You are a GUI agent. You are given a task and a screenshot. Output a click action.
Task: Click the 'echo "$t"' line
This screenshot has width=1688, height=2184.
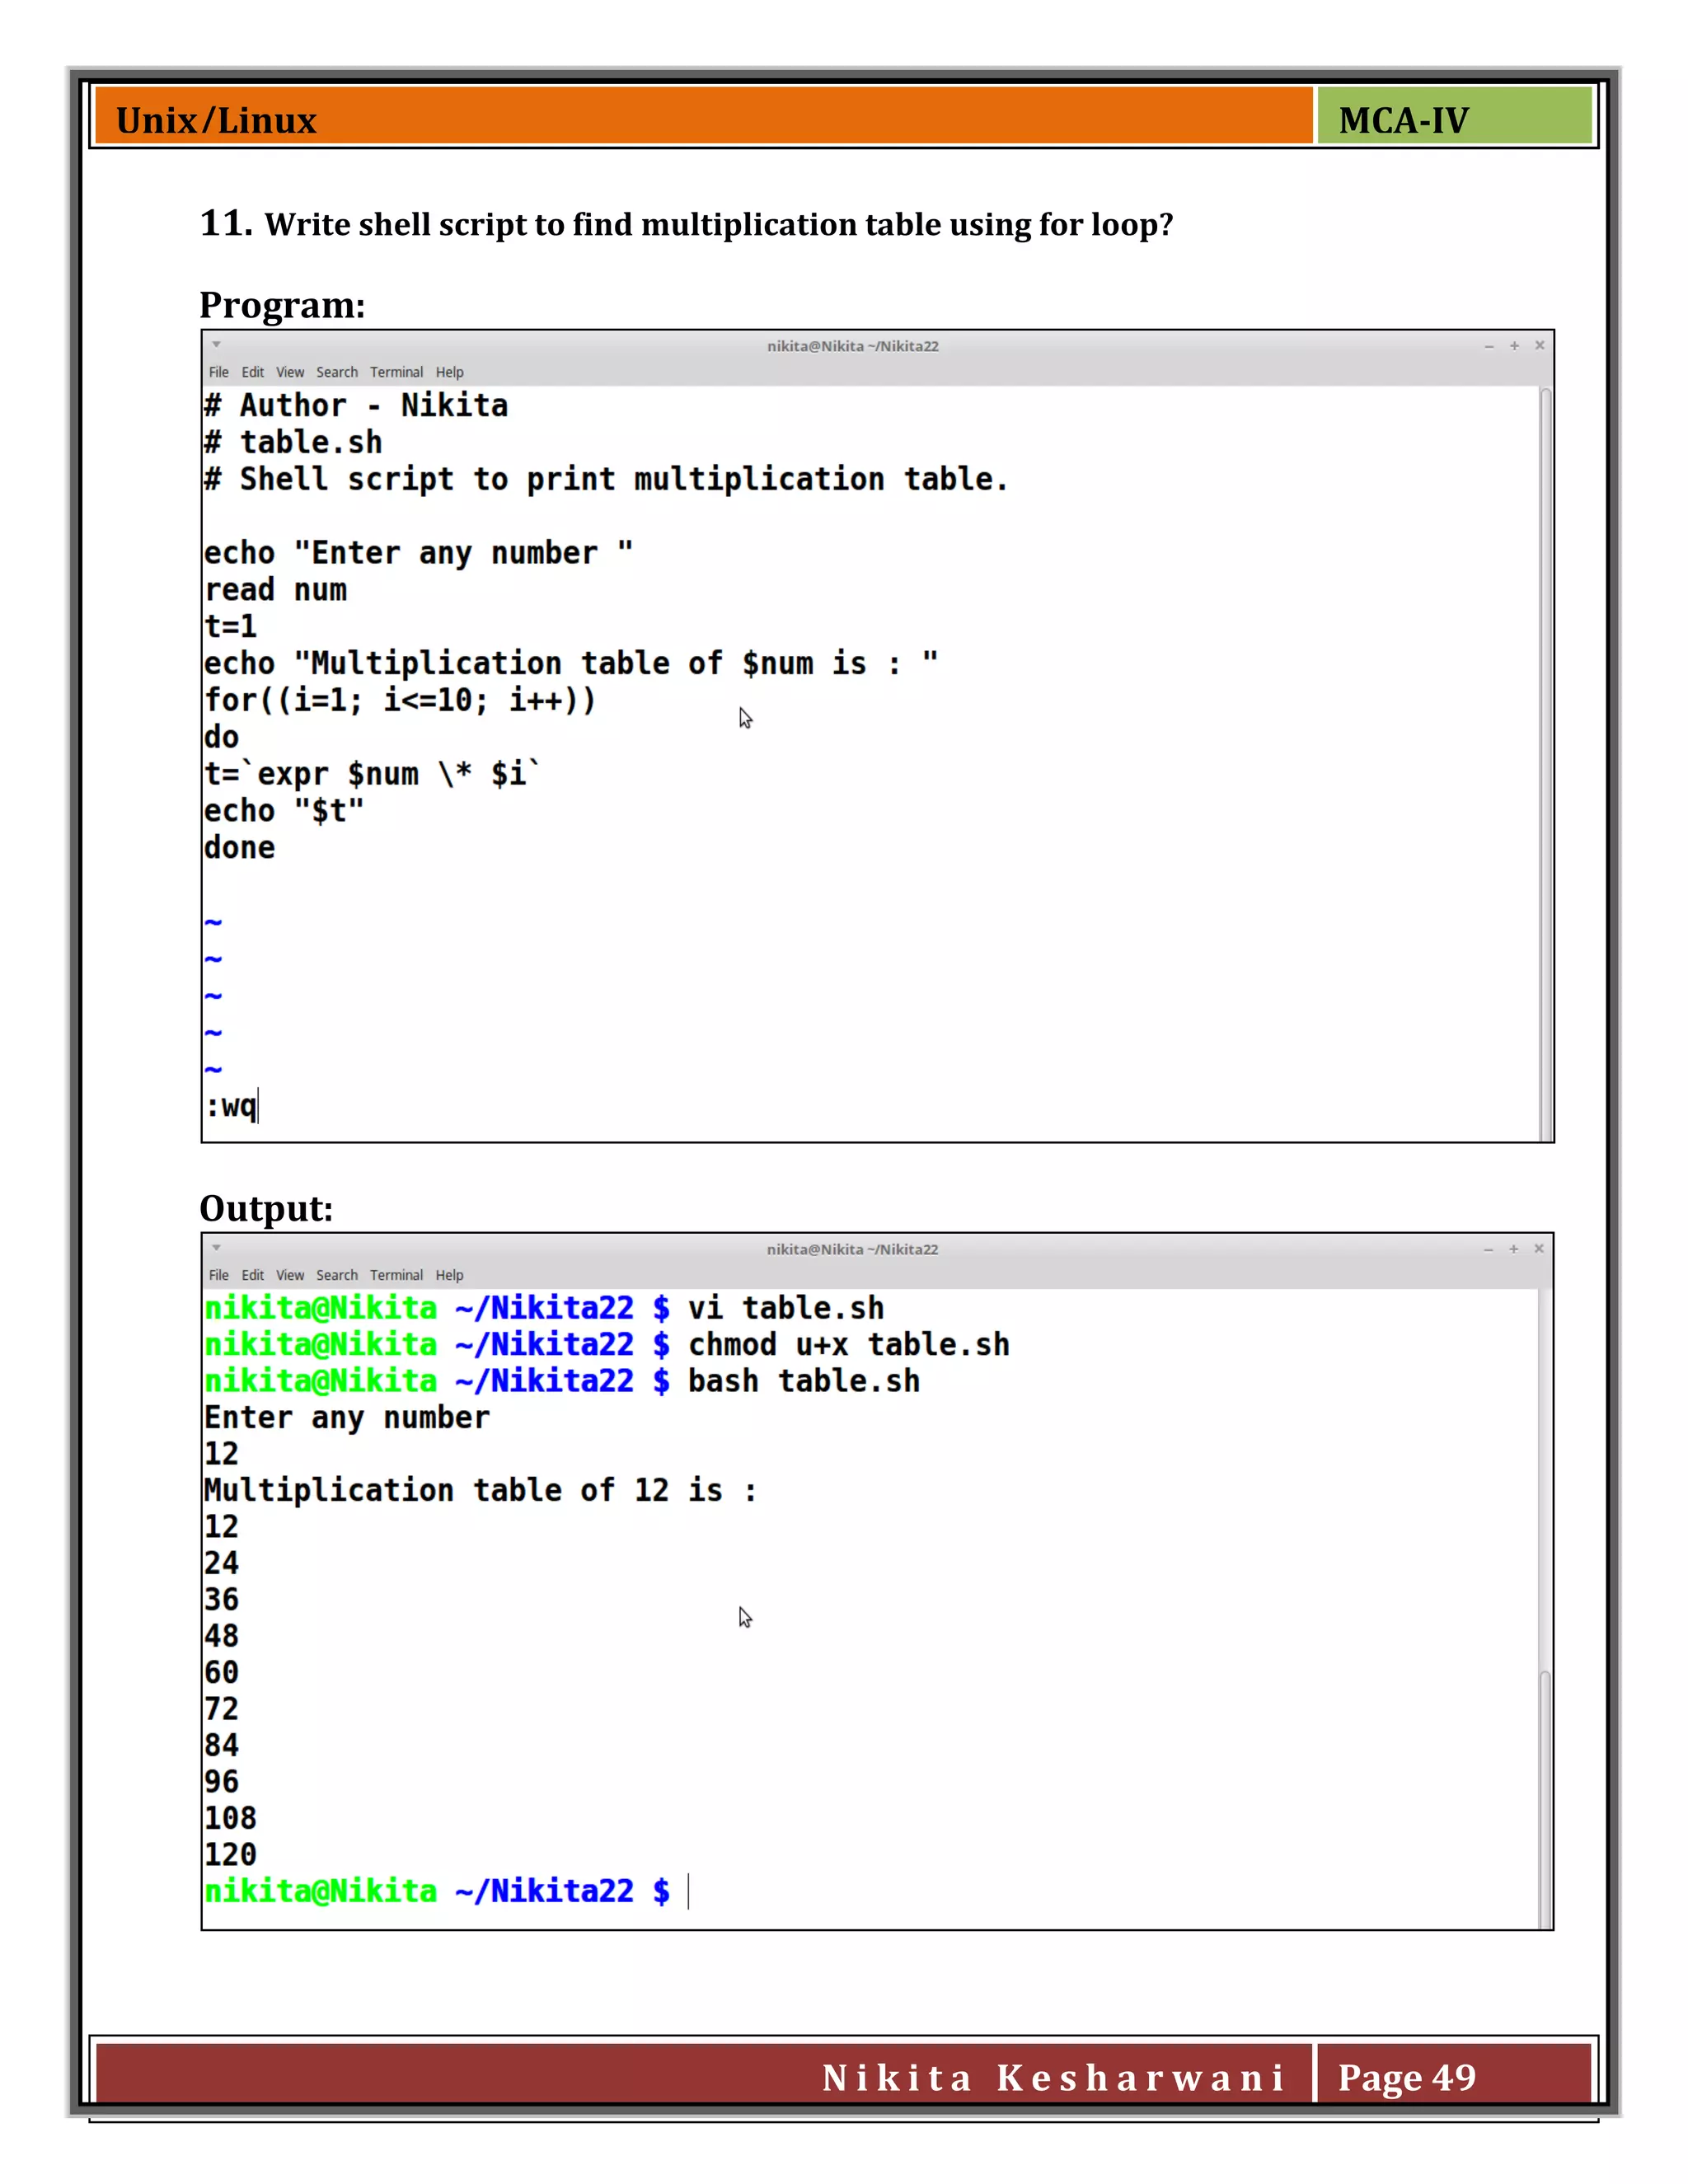click(x=284, y=810)
